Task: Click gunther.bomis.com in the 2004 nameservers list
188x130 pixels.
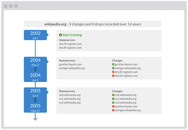Action: pyautogui.click(x=70, y=64)
